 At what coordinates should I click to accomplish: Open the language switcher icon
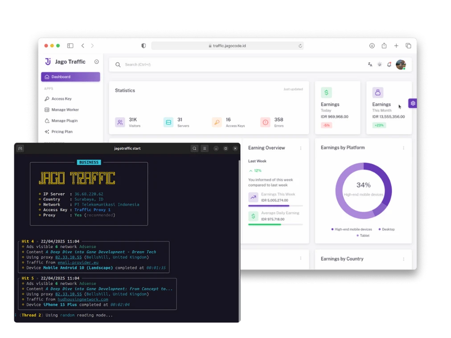370,64
